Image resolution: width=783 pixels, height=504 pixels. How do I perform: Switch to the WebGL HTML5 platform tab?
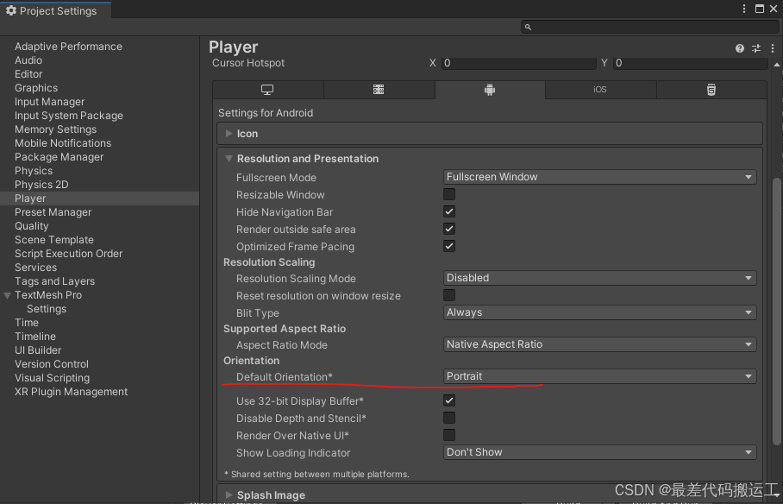pyautogui.click(x=711, y=90)
